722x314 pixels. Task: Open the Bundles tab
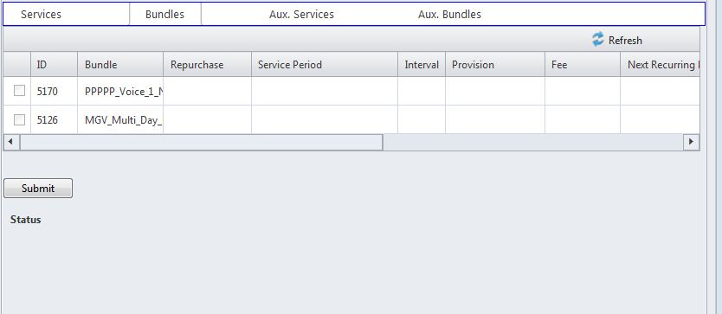(164, 14)
